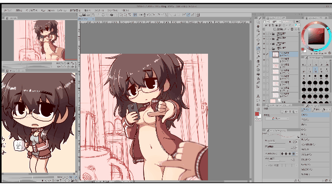
Task: Select the highlighted top sub tool in list
Action: pyautogui.click(x=315, y=115)
